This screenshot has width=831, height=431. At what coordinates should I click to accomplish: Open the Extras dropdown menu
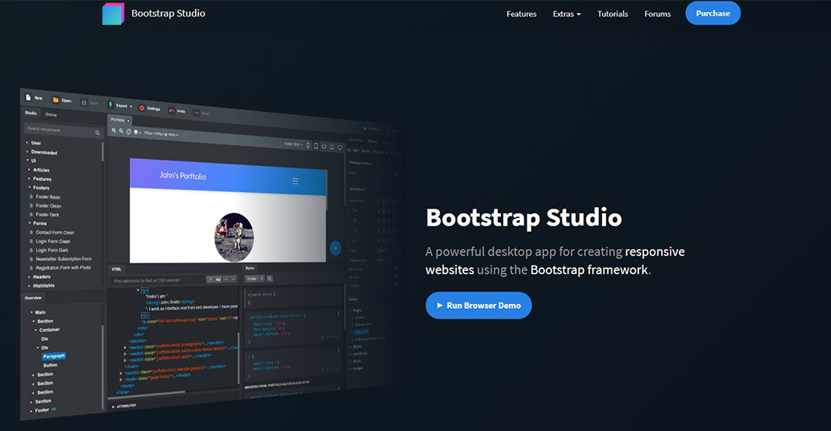coord(566,14)
